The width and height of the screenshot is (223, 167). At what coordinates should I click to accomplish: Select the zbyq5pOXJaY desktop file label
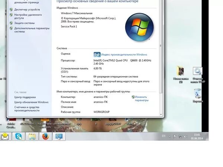(113, 124)
